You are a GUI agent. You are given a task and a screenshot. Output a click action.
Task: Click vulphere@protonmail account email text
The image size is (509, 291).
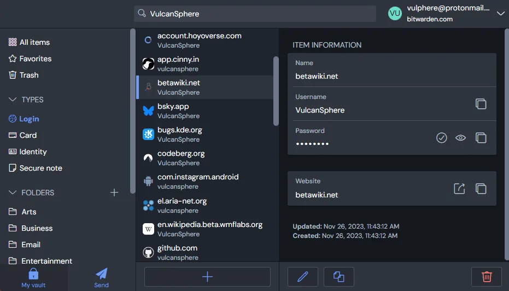click(448, 8)
